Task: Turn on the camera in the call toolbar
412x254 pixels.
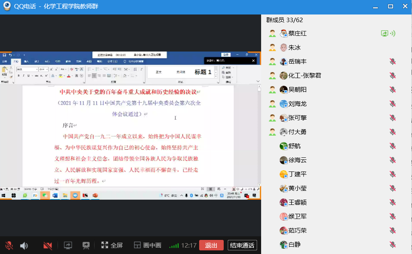Action: (x=48, y=246)
